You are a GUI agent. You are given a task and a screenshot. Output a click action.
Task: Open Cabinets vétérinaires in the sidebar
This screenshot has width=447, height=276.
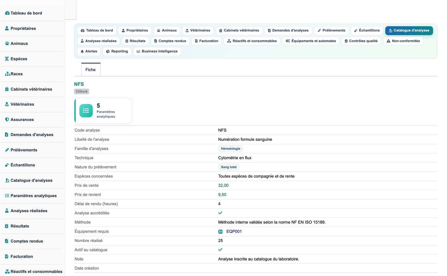tap(28, 89)
